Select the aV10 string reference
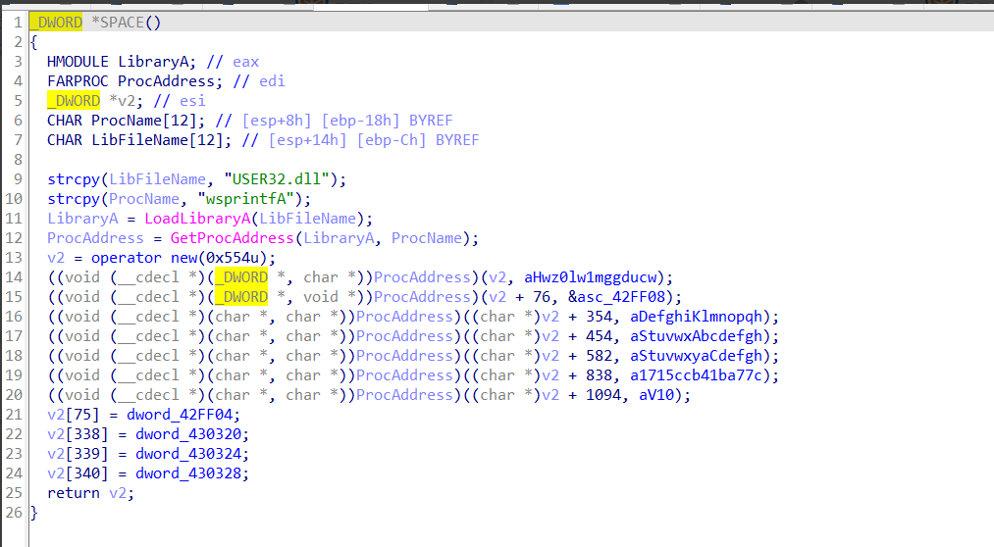Image resolution: width=994 pixels, height=547 pixels. (x=669, y=395)
